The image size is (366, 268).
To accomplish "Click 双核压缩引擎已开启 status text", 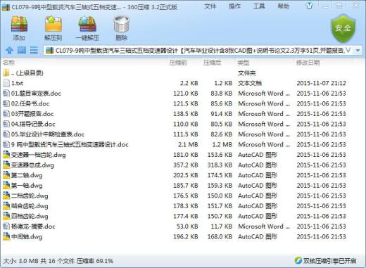I will 329,261.
